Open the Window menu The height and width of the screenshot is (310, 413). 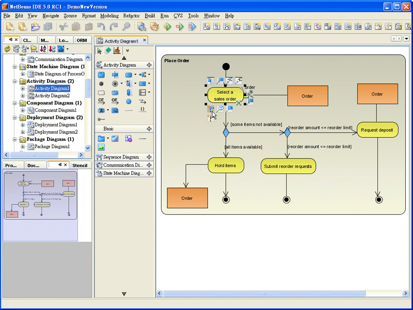pos(212,16)
